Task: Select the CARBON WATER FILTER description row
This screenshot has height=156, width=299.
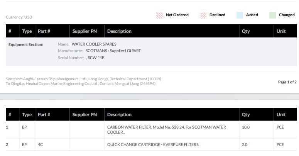Action: (166, 129)
